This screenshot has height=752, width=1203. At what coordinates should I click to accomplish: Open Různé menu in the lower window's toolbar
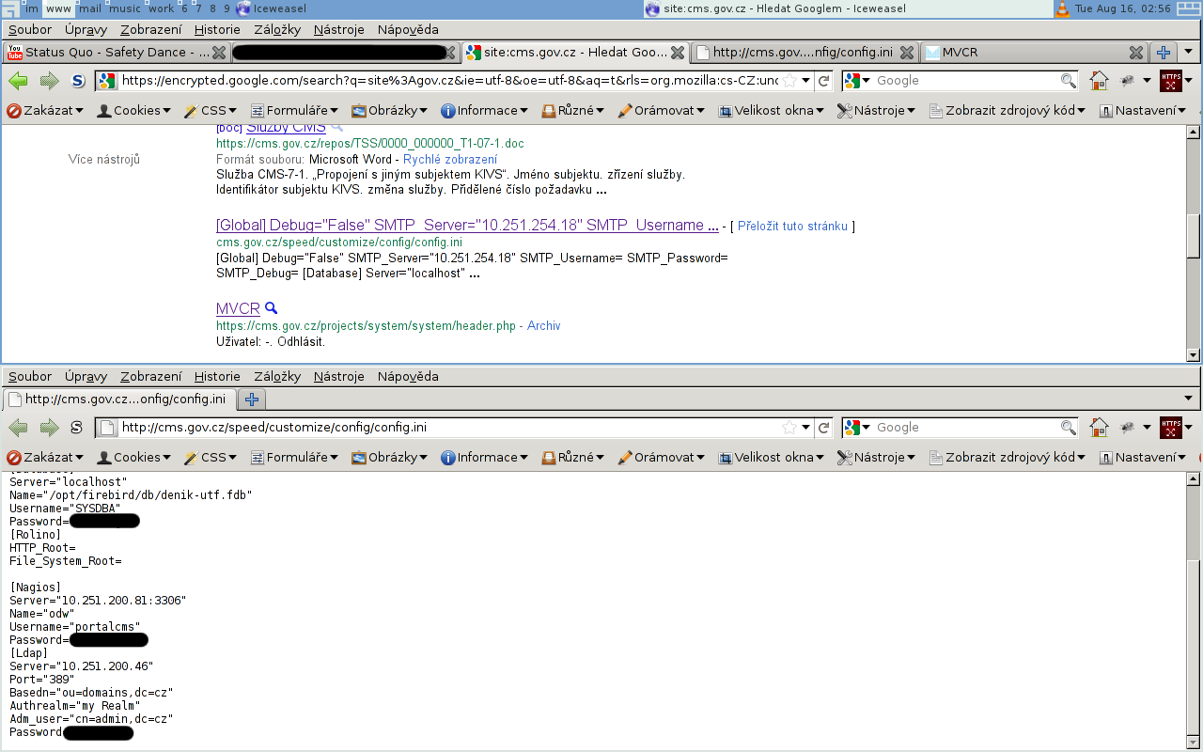[x=573, y=458]
